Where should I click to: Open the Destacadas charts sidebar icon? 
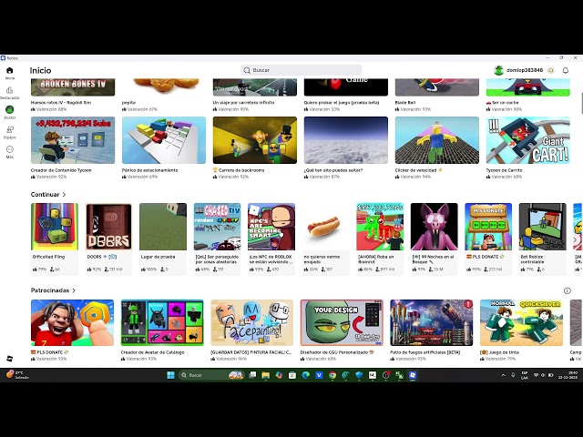point(10,93)
